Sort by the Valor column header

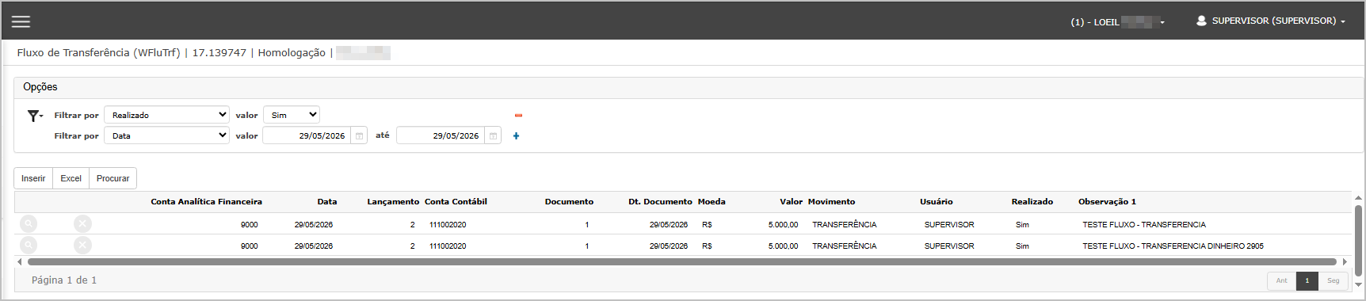click(x=791, y=202)
